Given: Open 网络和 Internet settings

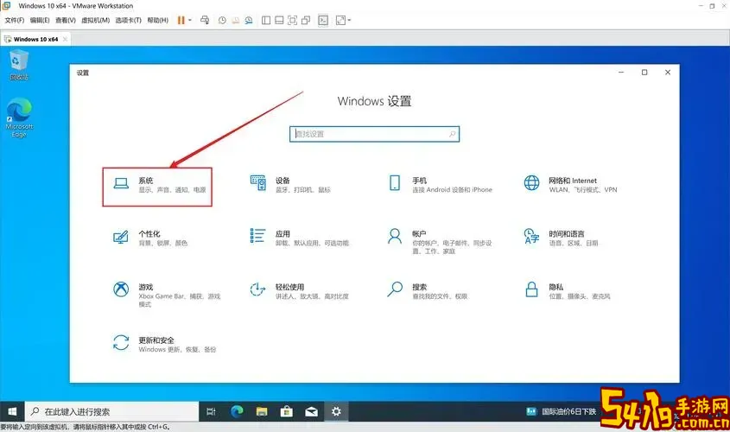Looking at the screenshot, I should click(570, 184).
